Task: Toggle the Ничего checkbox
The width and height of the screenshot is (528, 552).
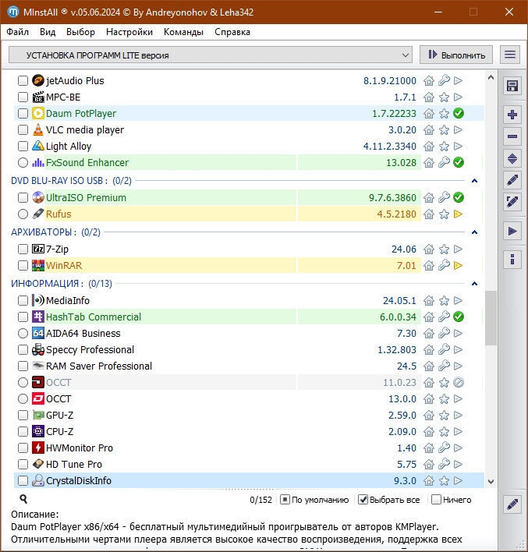Action: click(436, 500)
